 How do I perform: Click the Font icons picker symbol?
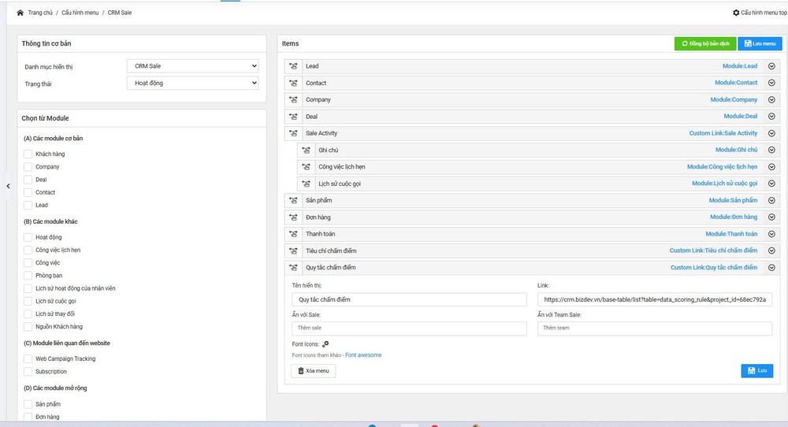pyautogui.click(x=325, y=343)
